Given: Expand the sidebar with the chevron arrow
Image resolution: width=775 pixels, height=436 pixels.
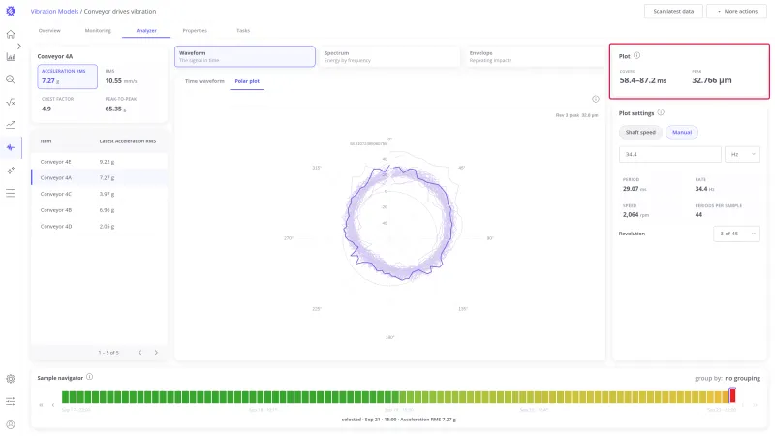Looking at the screenshot, I should point(19,46).
